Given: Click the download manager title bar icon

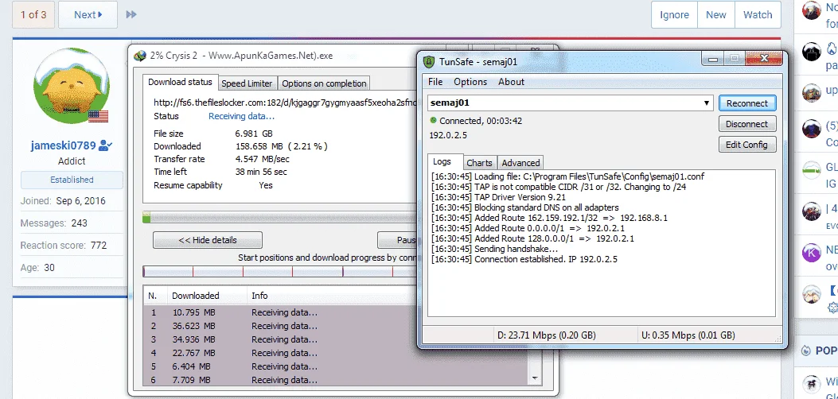Looking at the screenshot, I should coord(139,56).
